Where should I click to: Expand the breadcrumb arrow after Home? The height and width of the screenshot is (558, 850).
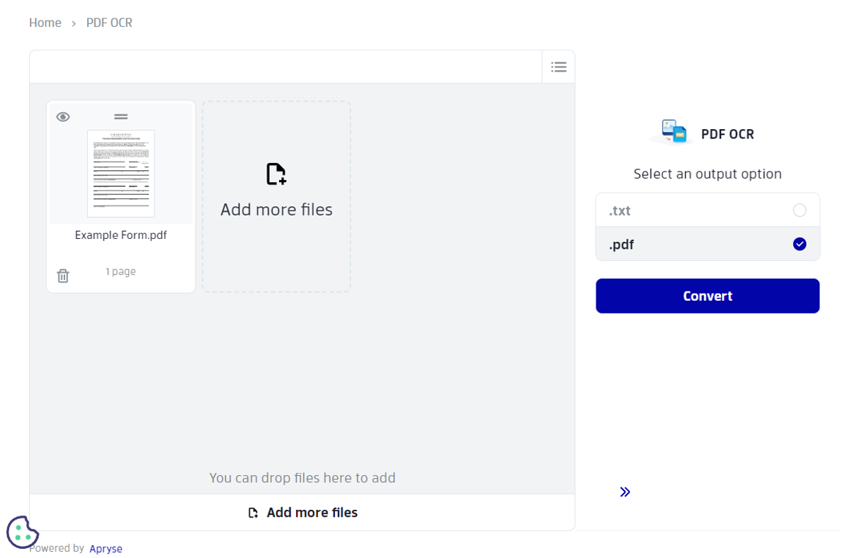click(73, 23)
